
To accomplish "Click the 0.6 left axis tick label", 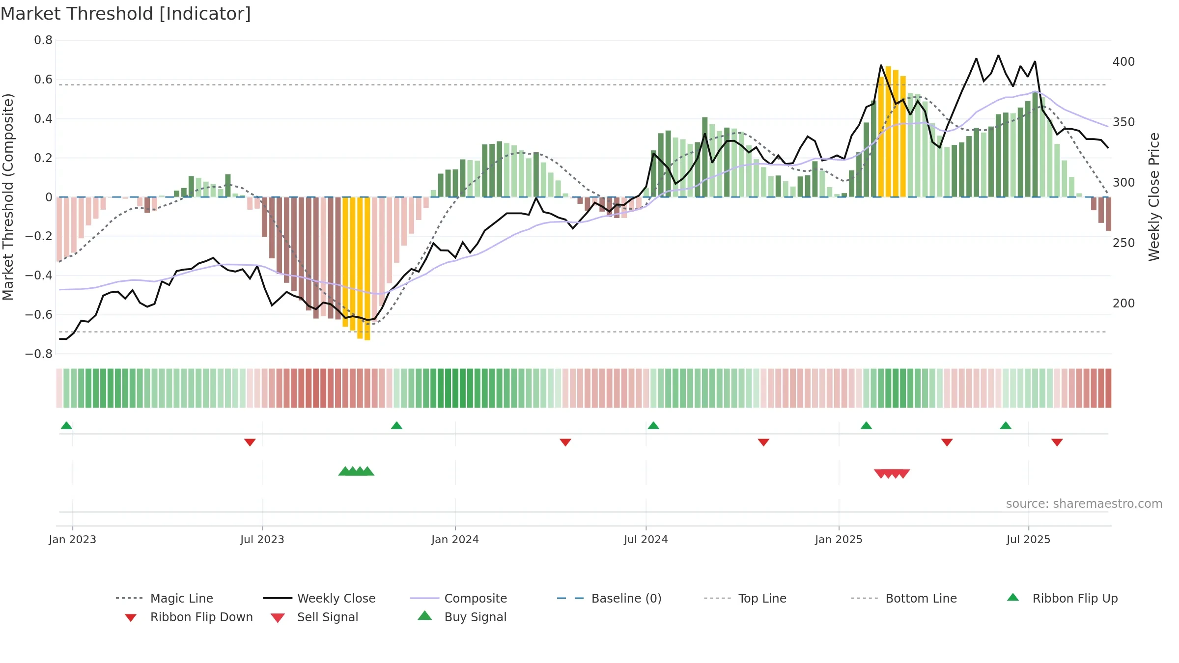I will click(x=43, y=80).
